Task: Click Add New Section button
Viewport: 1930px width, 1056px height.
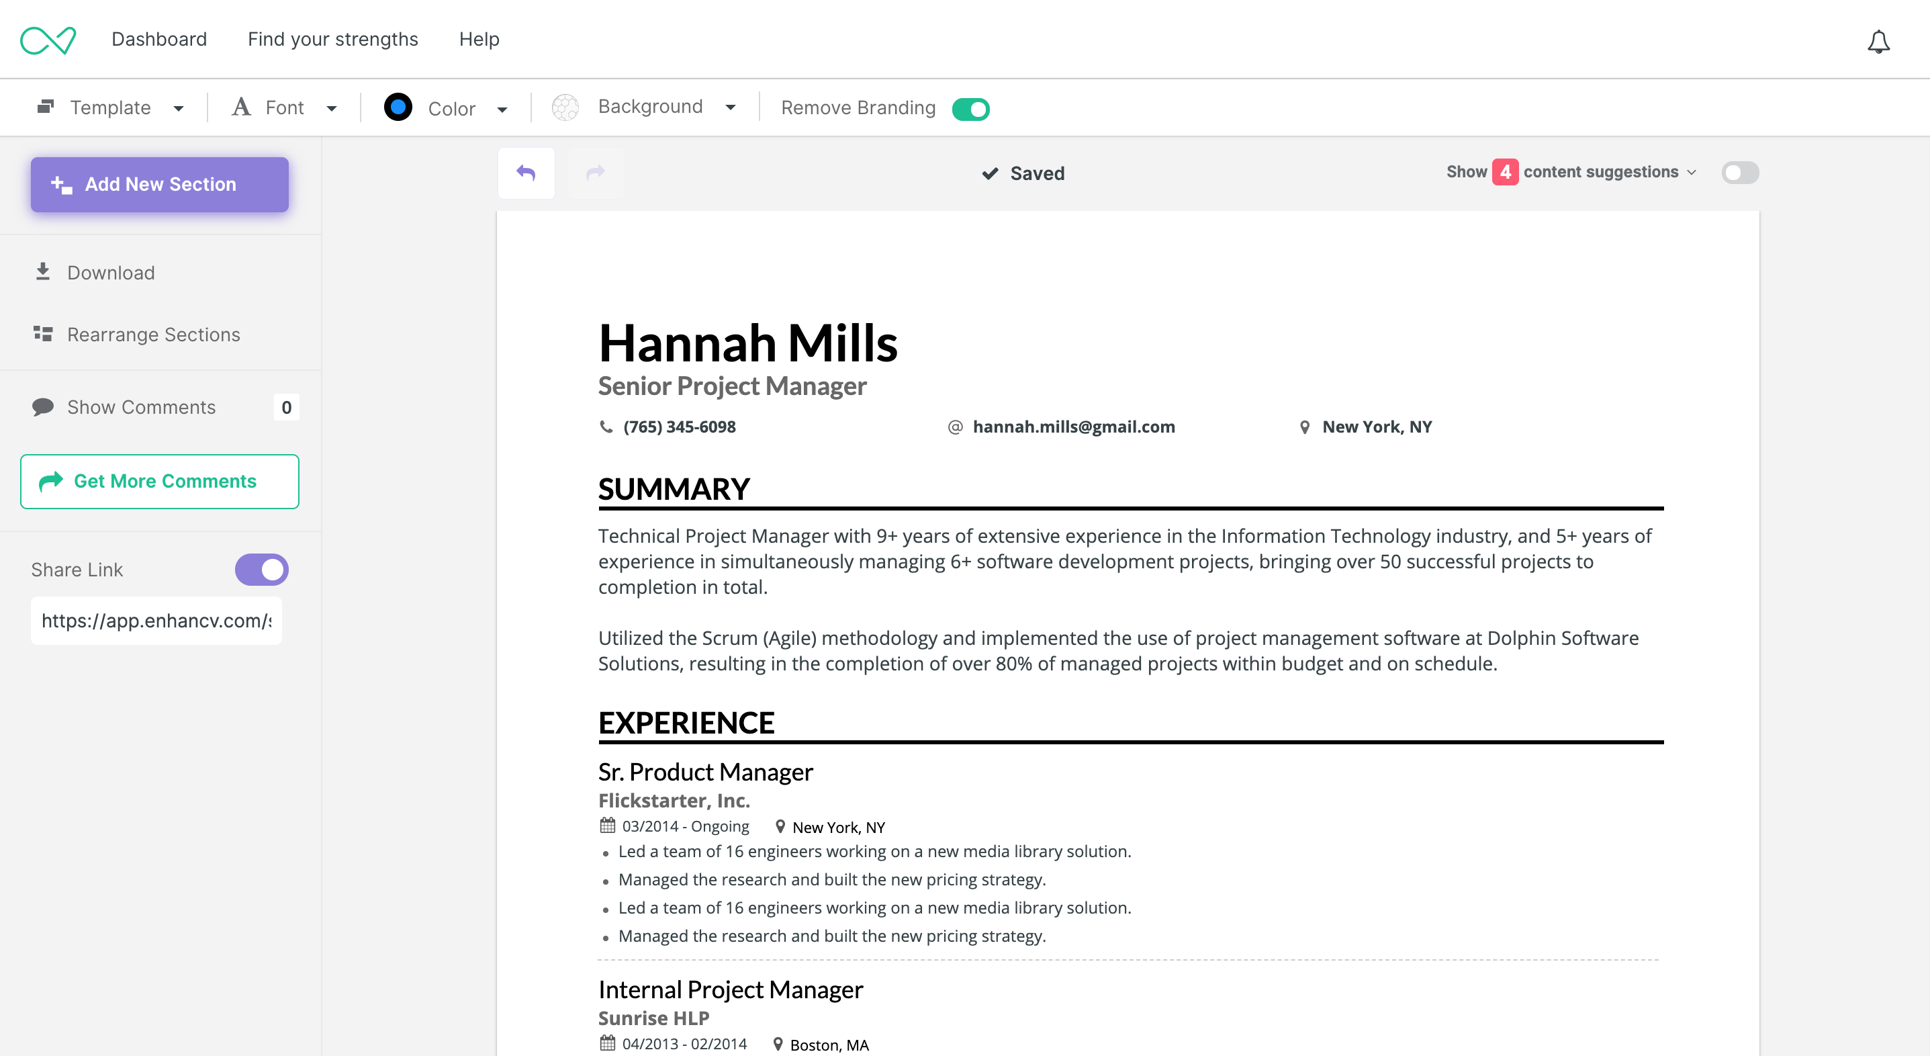Action: coord(159,184)
